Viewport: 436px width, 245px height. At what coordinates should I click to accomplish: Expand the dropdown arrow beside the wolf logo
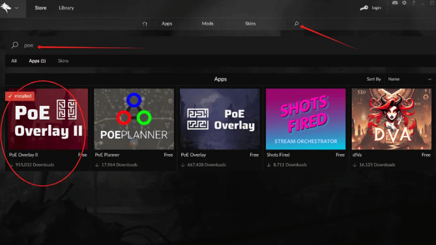[17, 8]
